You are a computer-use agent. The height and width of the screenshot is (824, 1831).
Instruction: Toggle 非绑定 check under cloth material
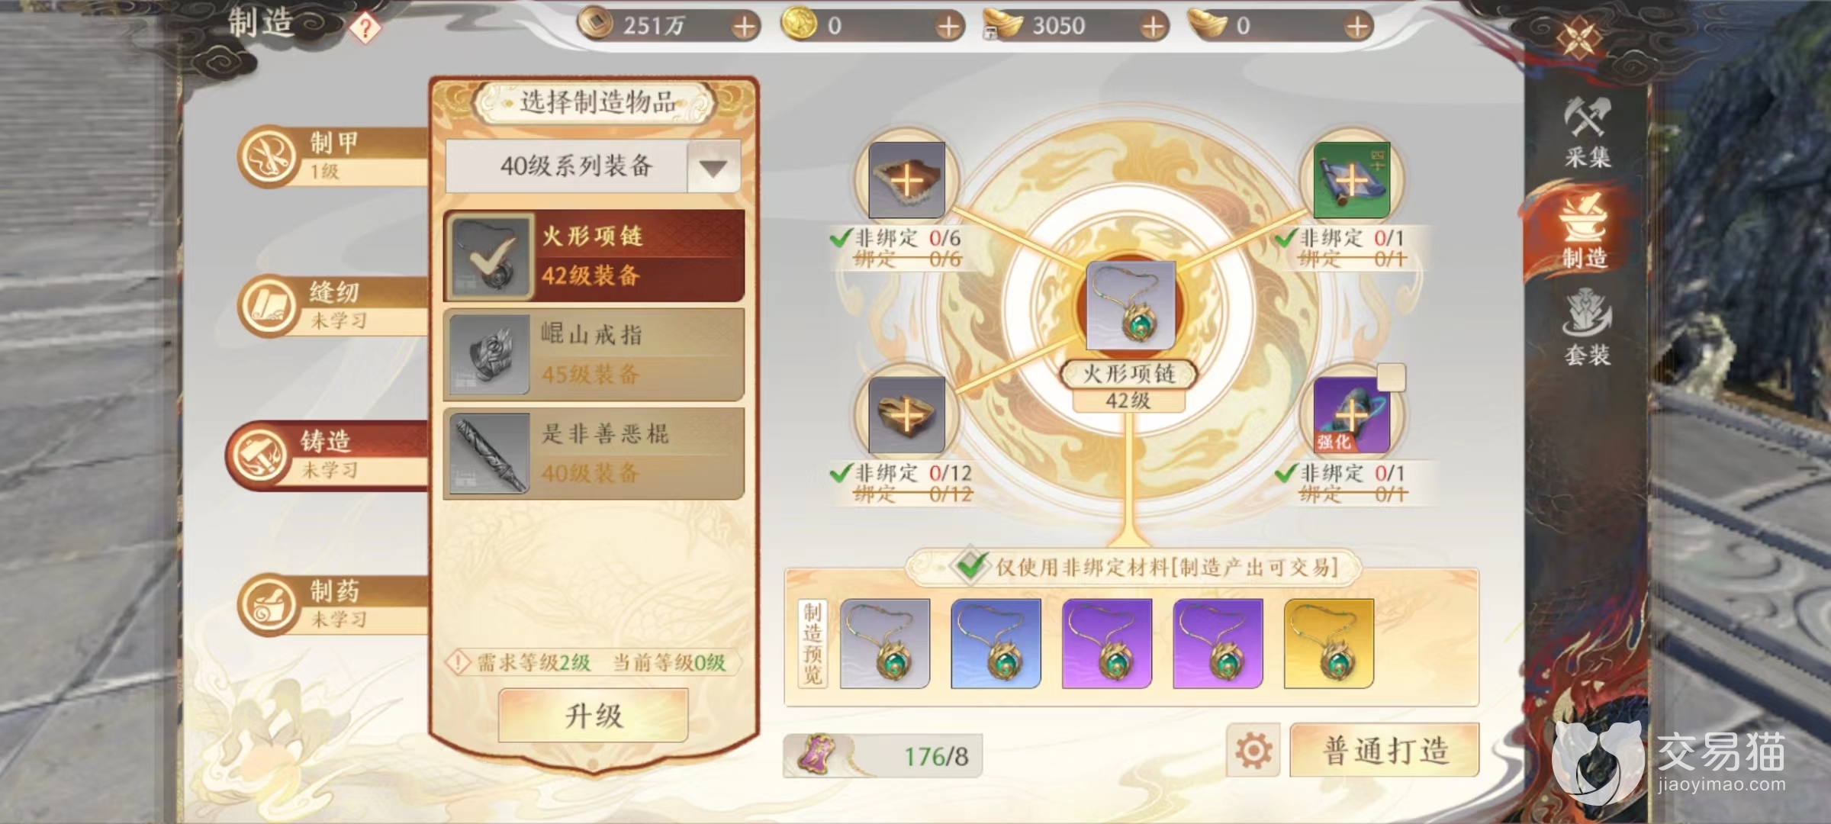[841, 238]
